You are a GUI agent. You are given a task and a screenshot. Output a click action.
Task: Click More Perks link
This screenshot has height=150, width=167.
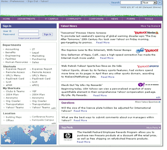tap(153, 127)
